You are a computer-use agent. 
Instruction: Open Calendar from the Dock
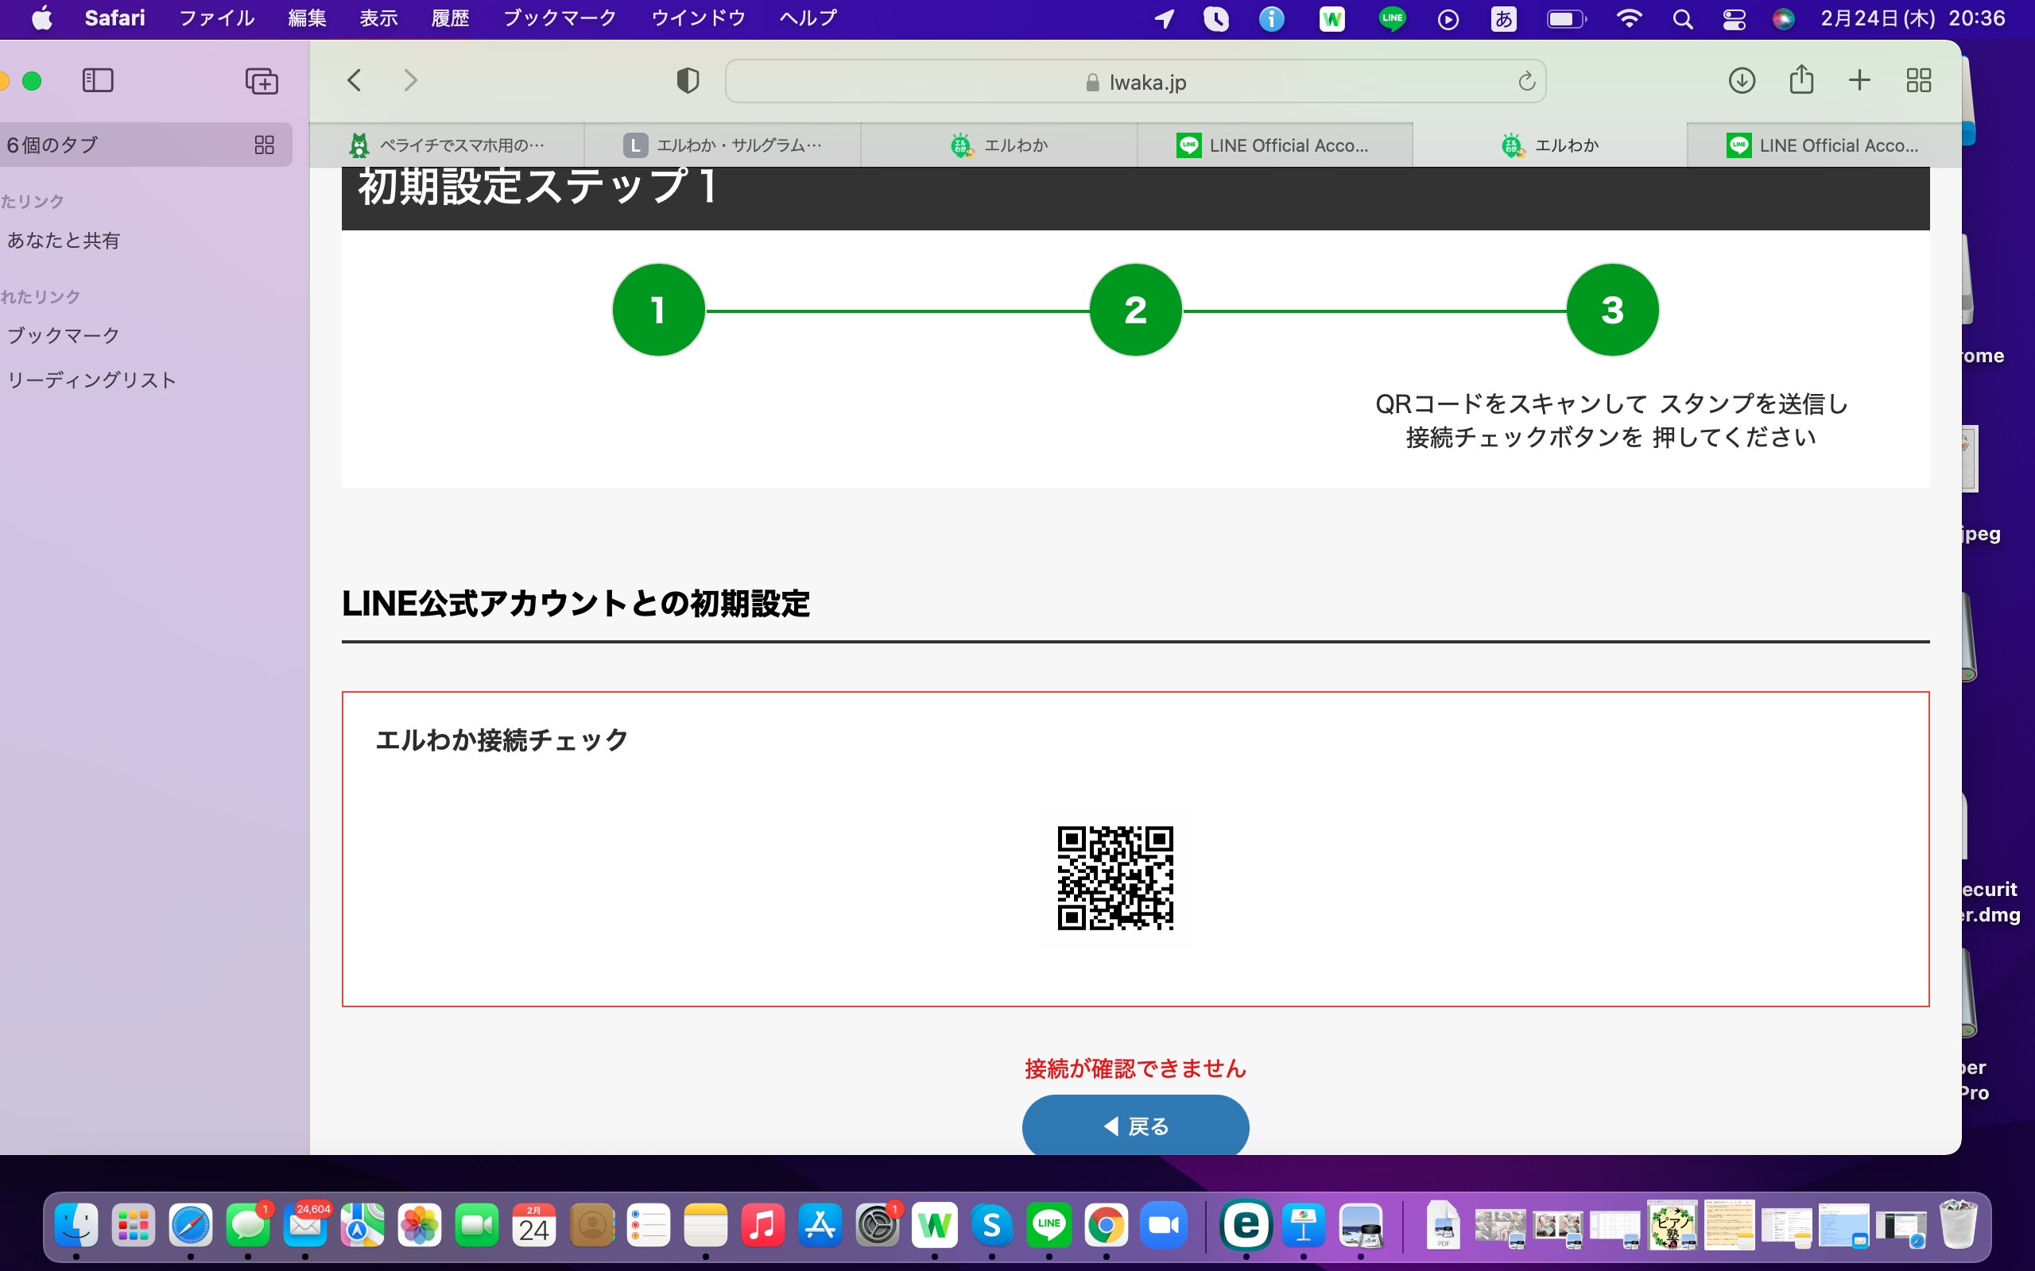coord(534,1226)
